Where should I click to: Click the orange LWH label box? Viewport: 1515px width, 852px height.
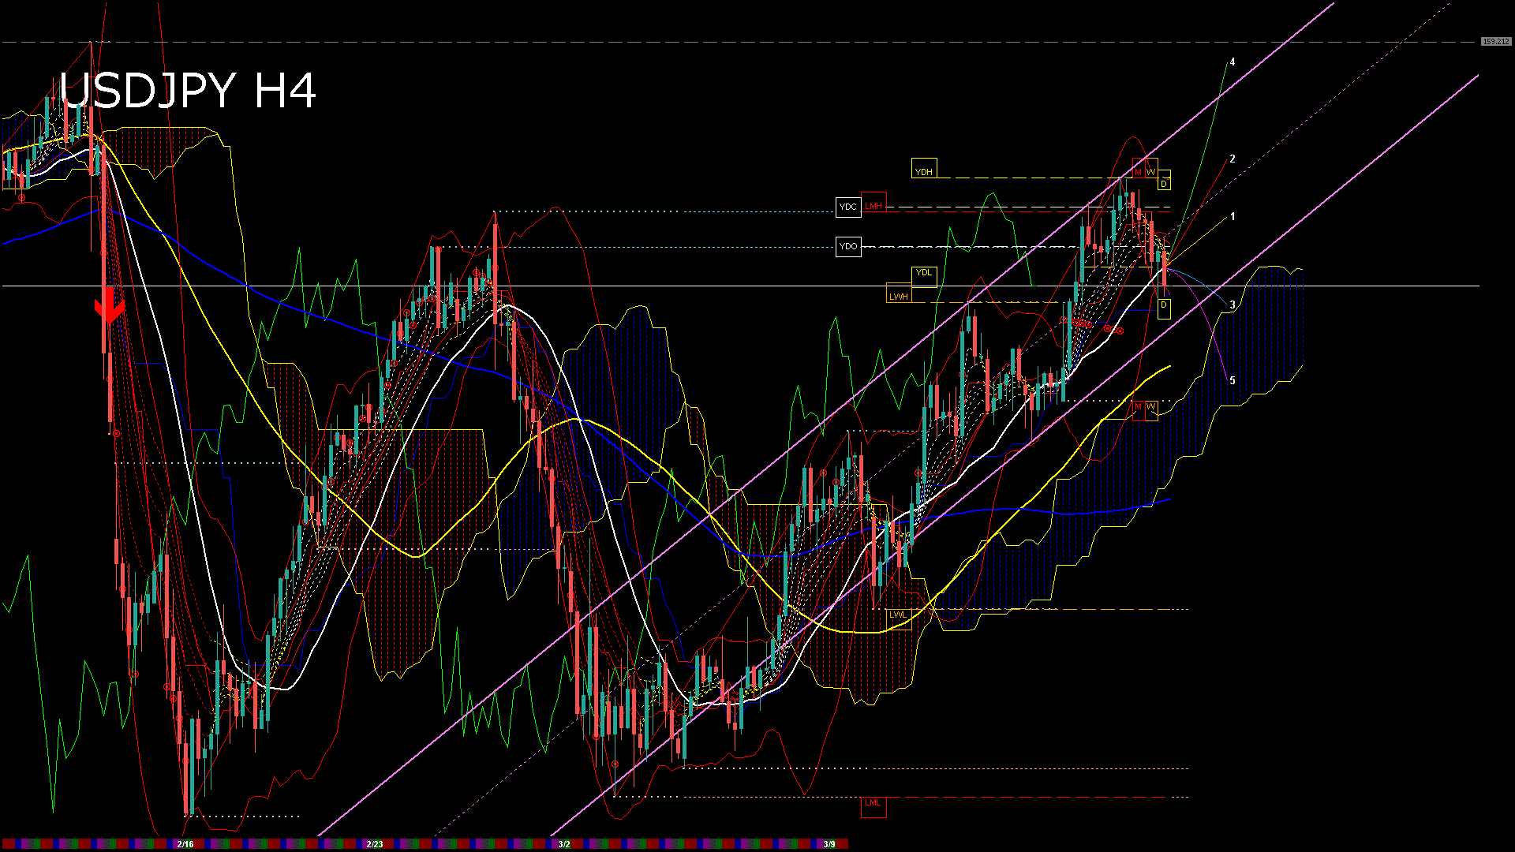[x=897, y=296]
